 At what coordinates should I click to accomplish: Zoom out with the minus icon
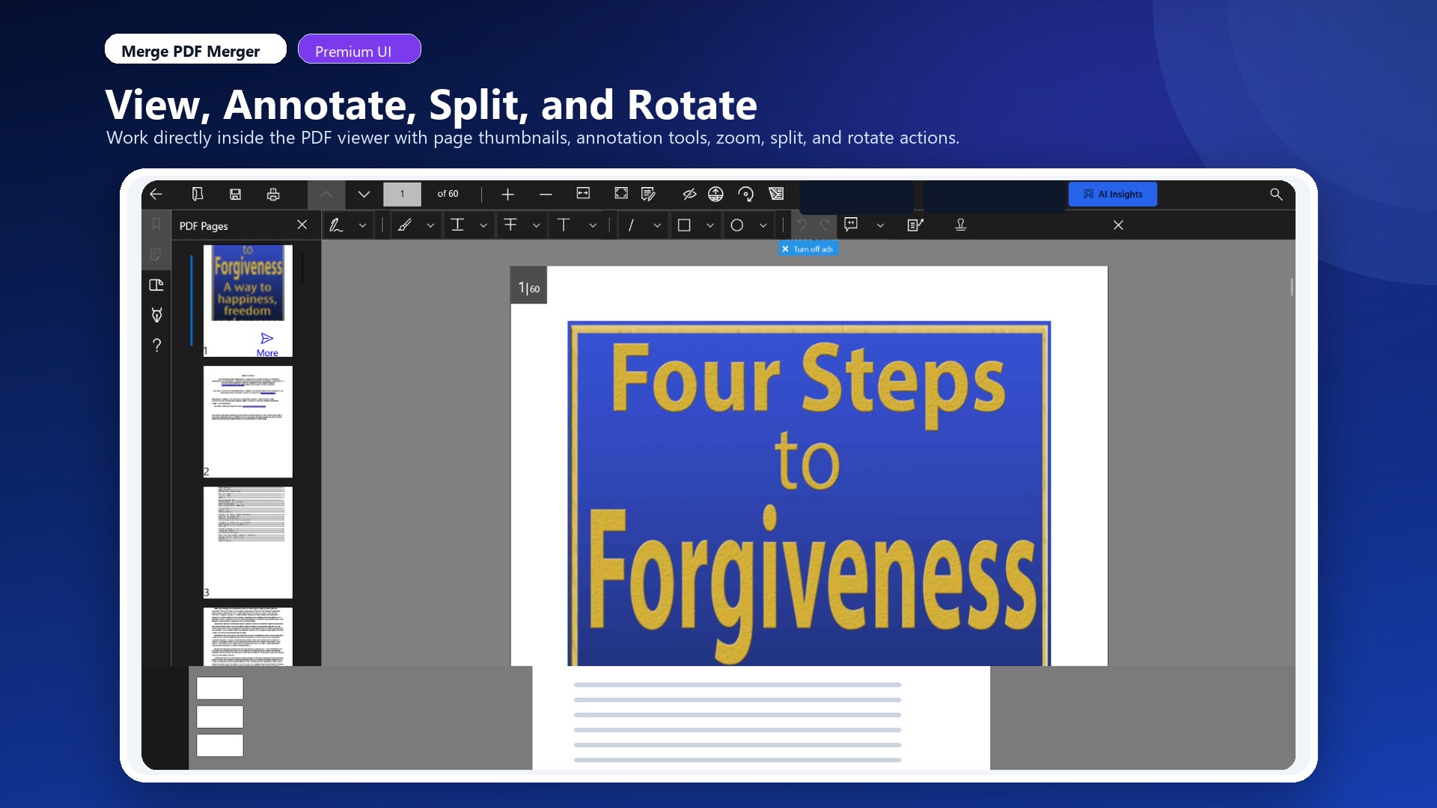(546, 195)
